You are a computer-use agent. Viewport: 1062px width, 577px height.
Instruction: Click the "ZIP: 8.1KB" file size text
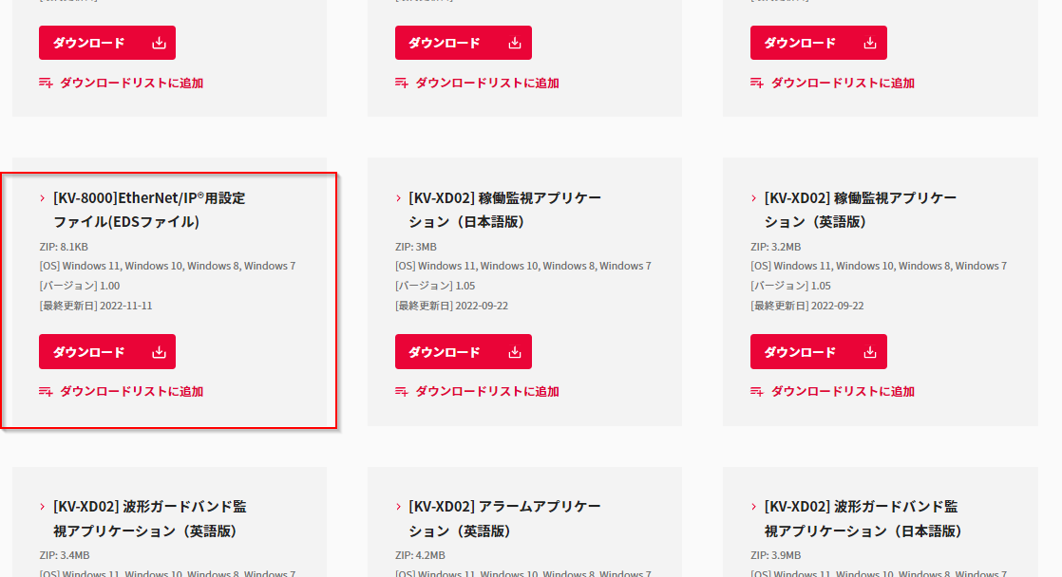(x=64, y=247)
